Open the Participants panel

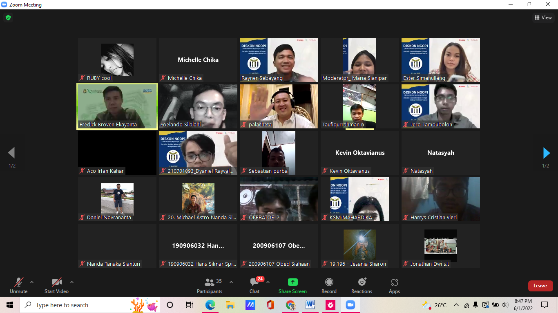(x=210, y=282)
